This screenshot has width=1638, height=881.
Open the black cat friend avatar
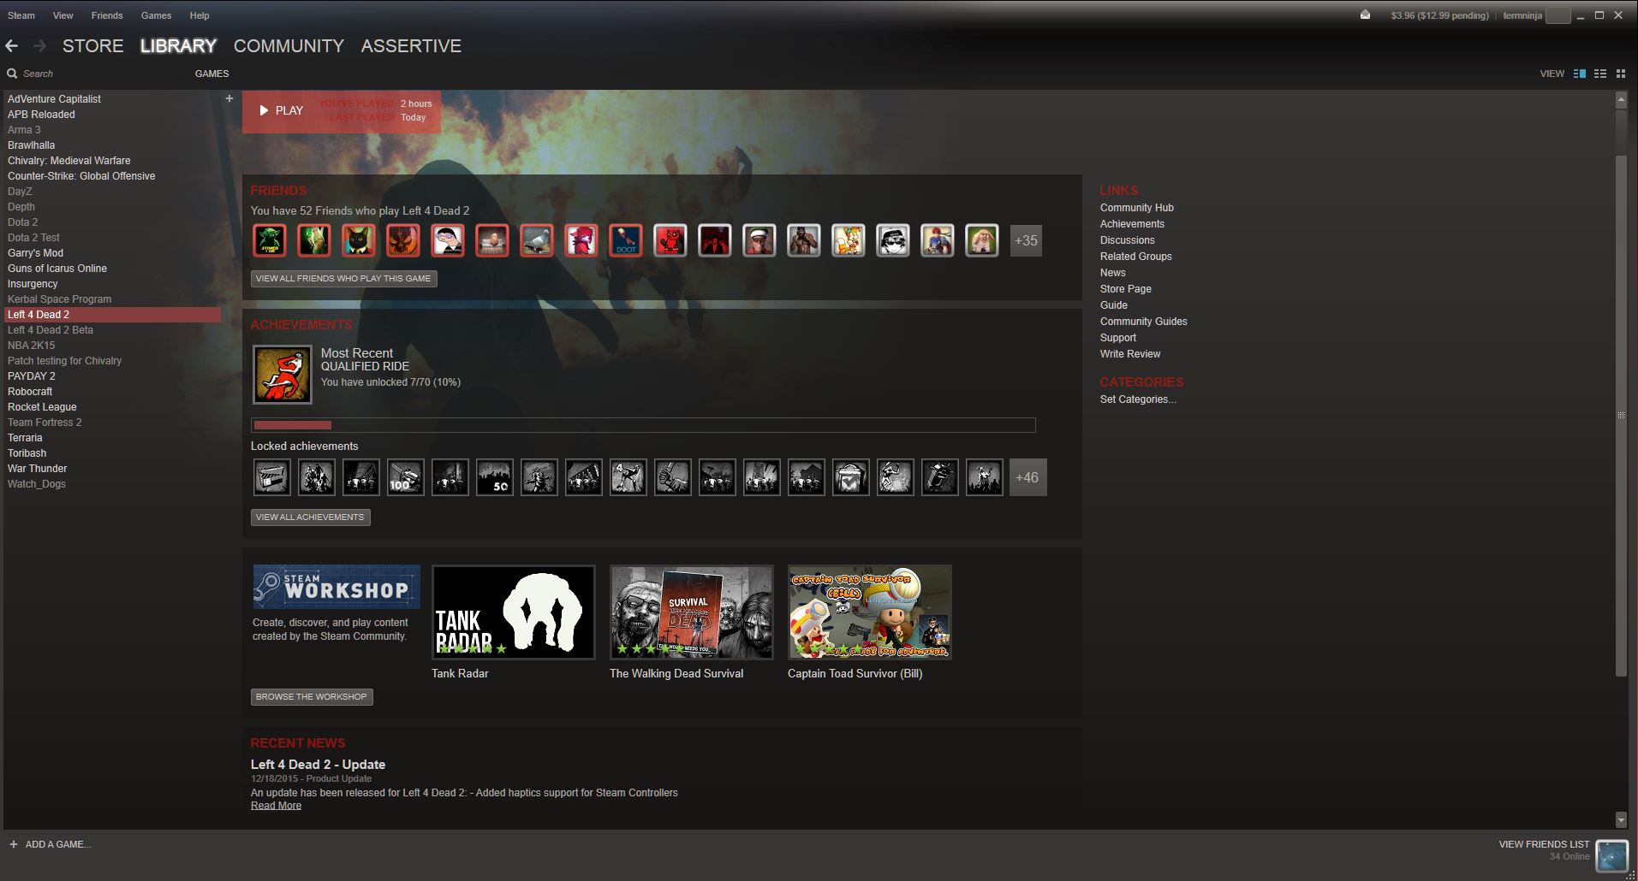(359, 240)
